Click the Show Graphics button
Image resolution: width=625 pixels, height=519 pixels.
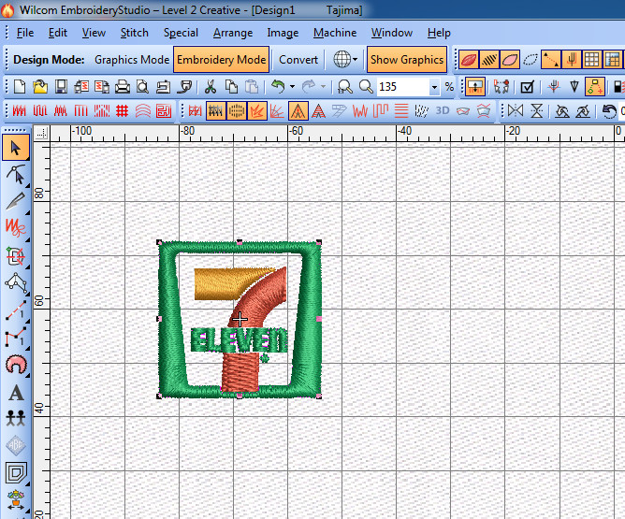click(407, 60)
